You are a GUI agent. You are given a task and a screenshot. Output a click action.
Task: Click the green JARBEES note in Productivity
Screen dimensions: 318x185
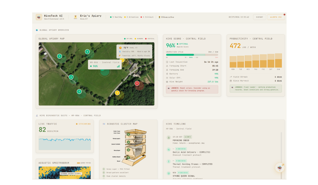click(x=256, y=89)
